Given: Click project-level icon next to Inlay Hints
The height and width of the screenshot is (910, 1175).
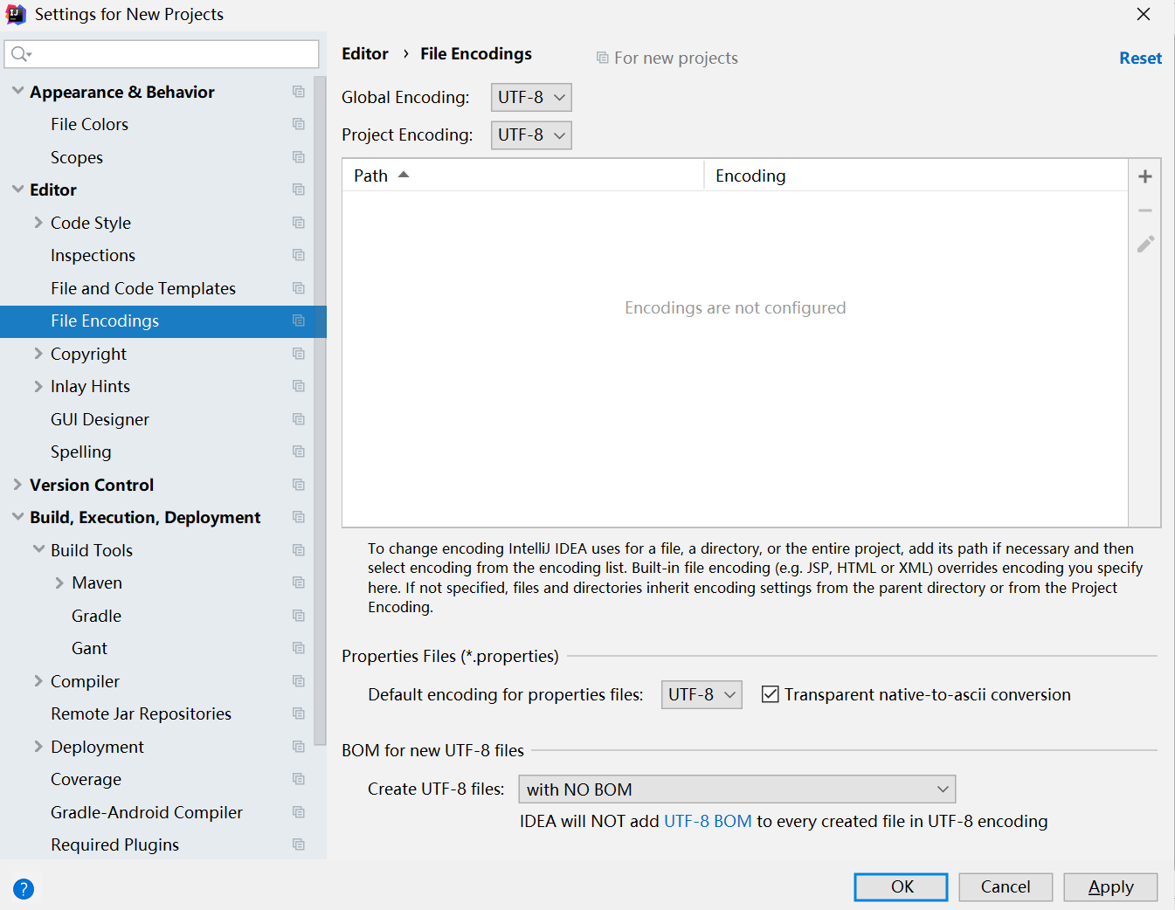Looking at the screenshot, I should click(299, 386).
